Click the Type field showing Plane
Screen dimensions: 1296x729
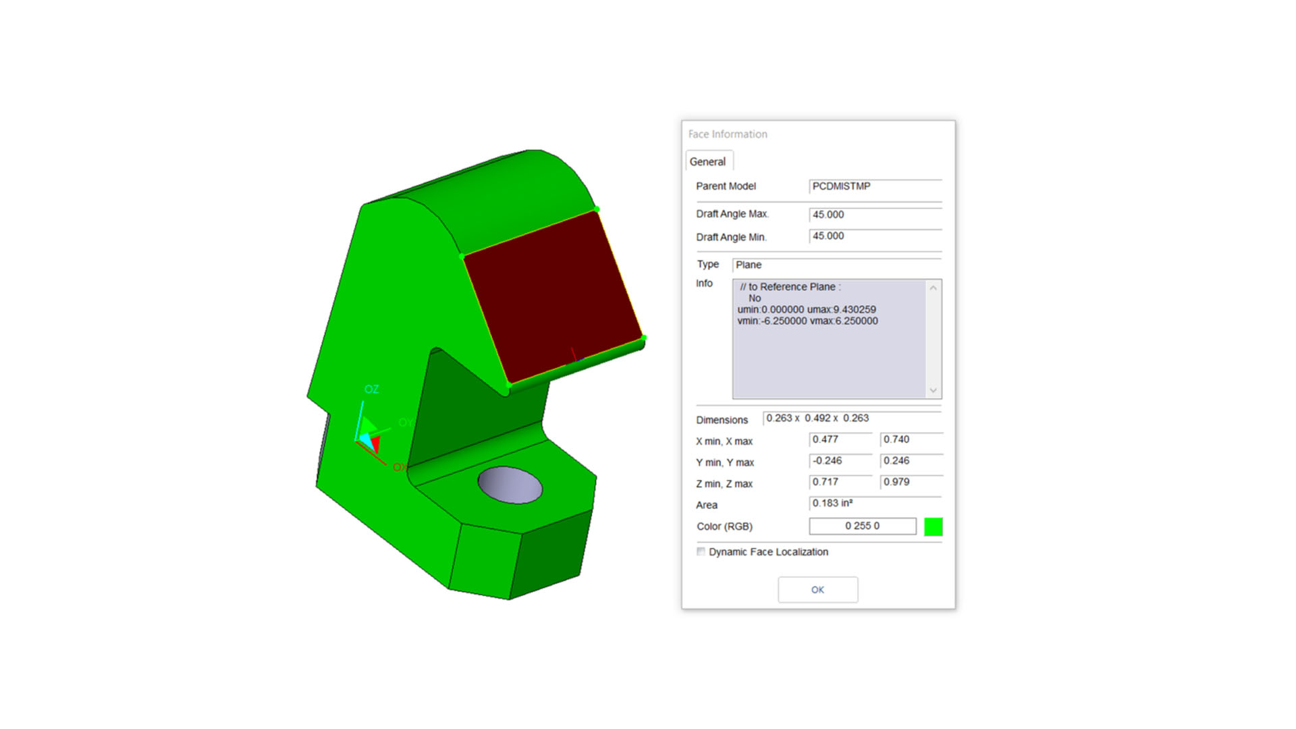[836, 265]
